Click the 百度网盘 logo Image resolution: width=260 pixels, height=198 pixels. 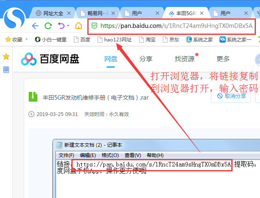pos(50,59)
